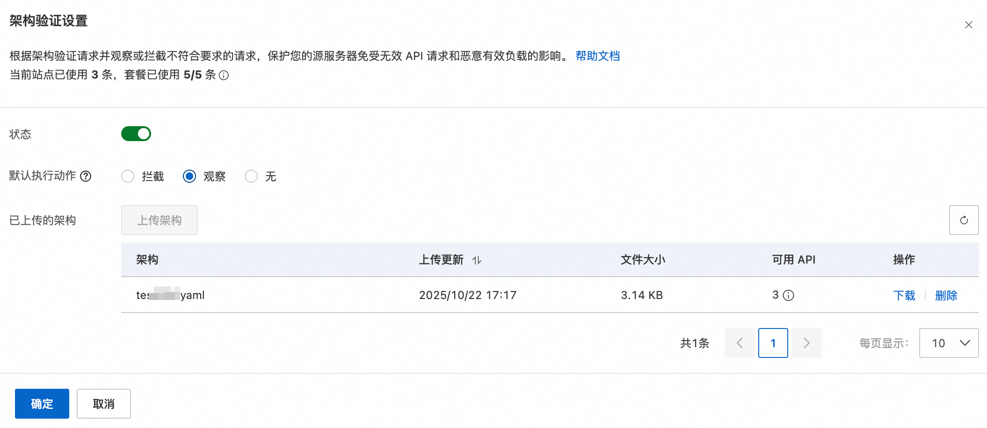Click the sort icon on 上传更新 column
Image resolution: width=987 pixels, height=428 pixels.
point(477,260)
